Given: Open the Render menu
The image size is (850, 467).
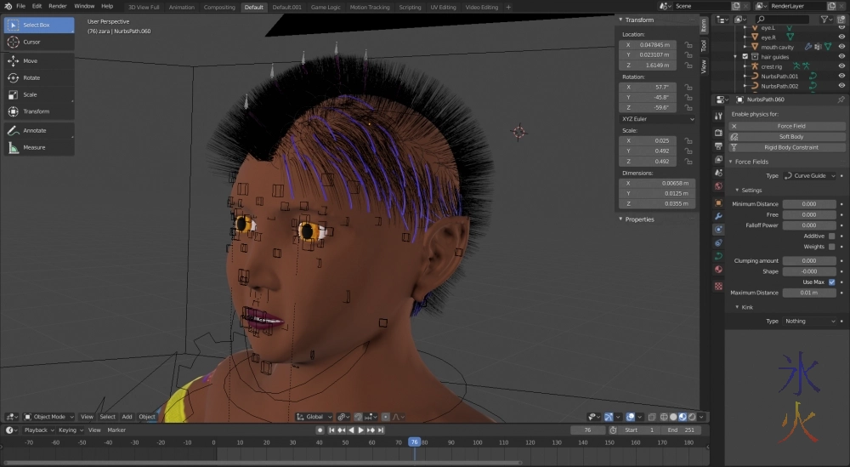Looking at the screenshot, I should (x=57, y=6).
